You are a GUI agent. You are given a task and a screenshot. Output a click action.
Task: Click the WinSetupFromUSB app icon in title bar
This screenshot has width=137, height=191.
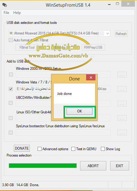(5, 5)
